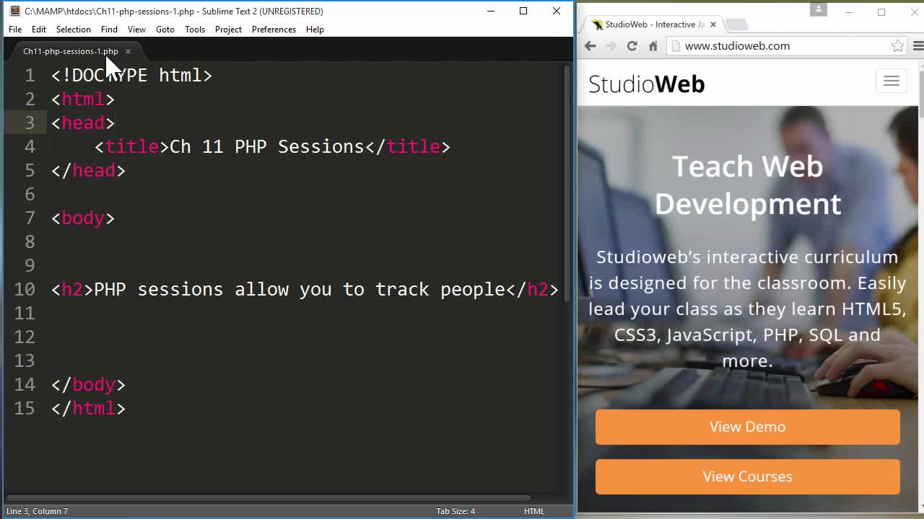This screenshot has height=519, width=924.
Task: Click the opening body tag line
Action: point(83,218)
